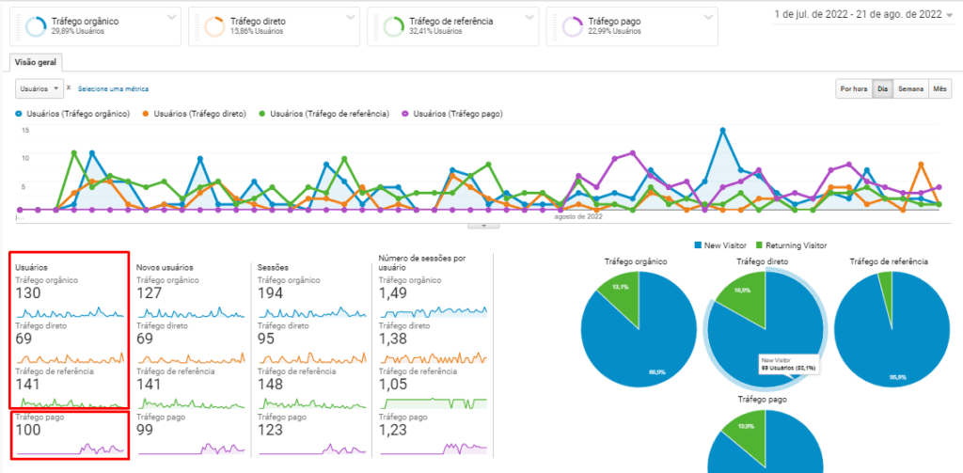
Task: Switch chart granularity to Por hora
Action: (853, 89)
